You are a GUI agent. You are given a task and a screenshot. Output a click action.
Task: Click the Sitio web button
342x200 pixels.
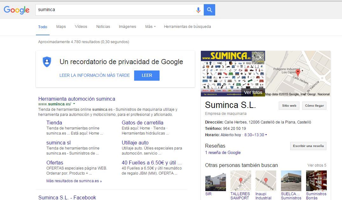coord(289,106)
